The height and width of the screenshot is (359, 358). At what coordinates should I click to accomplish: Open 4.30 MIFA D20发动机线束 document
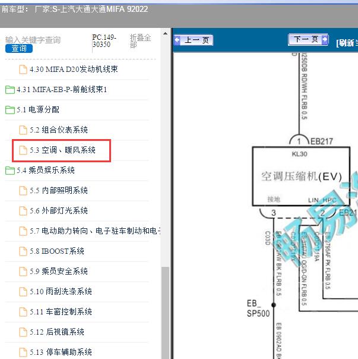(74, 69)
